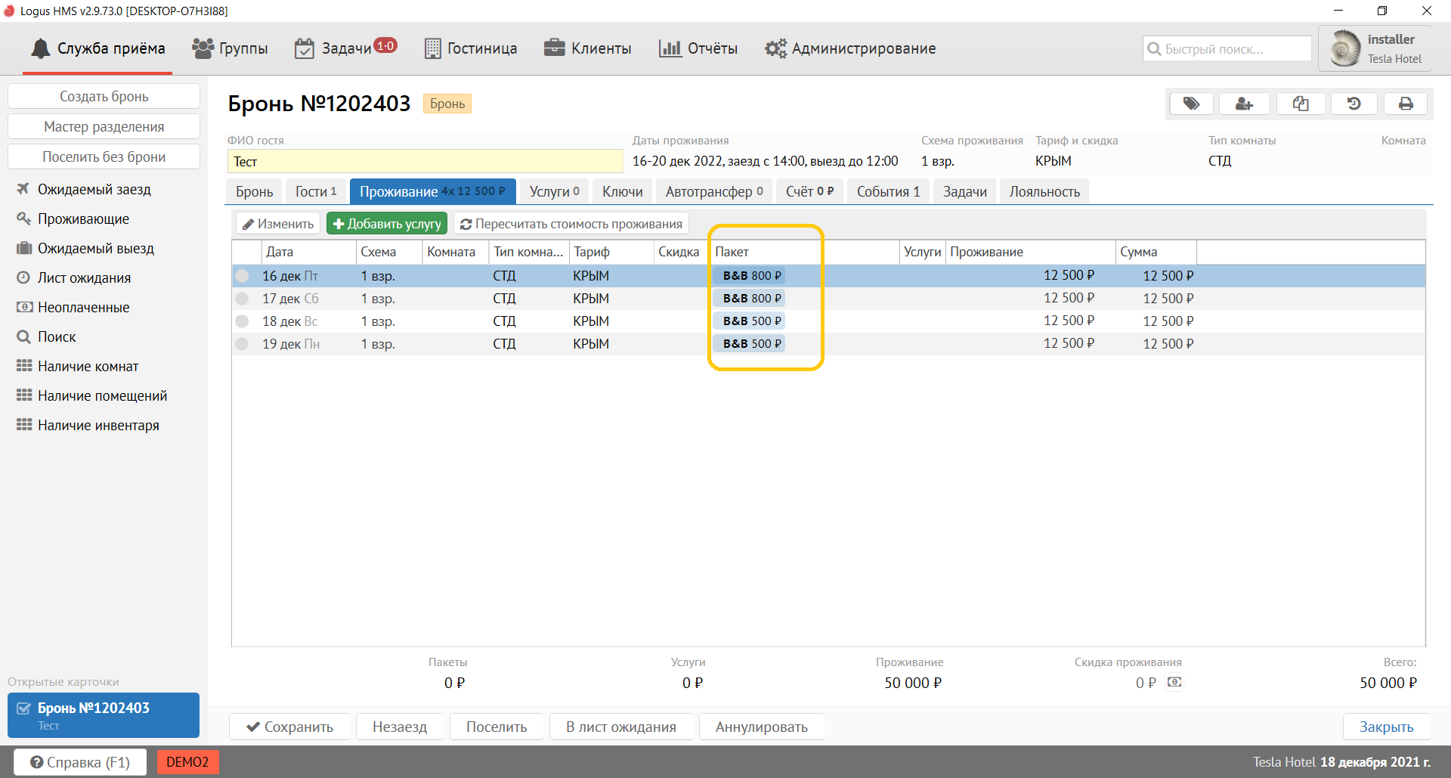Click the add guest icon button
The height and width of the screenshot is (778, 1451).
(x=1244, y=104)
